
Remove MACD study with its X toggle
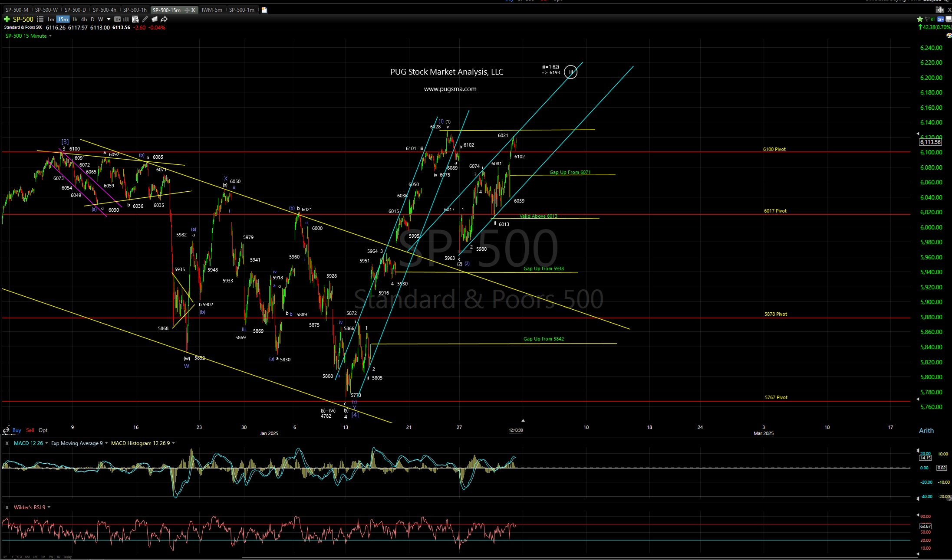click(x=7, y=443)
